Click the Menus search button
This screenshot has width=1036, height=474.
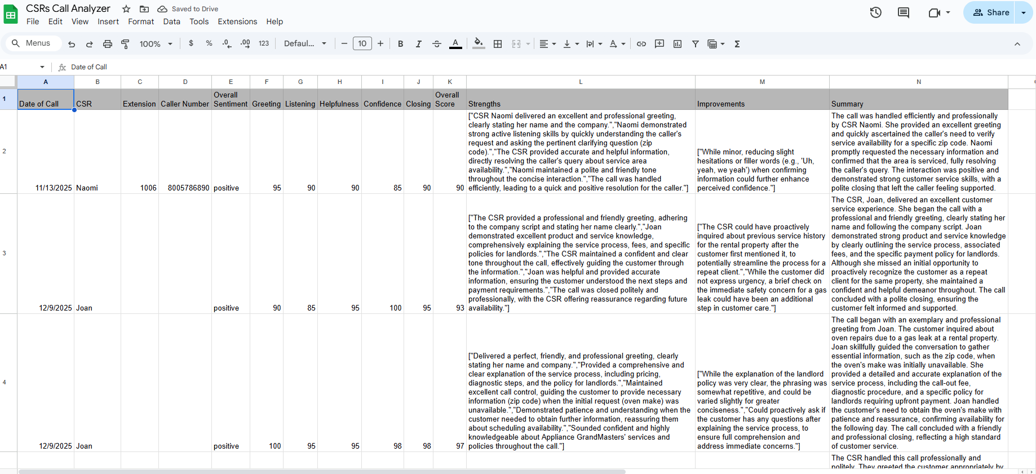33,43
